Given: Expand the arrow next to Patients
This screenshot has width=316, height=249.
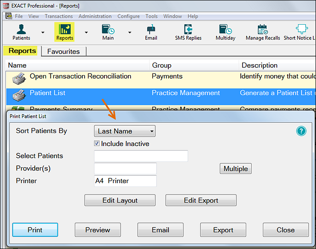Looking at the screenshot, I should 43,32.
